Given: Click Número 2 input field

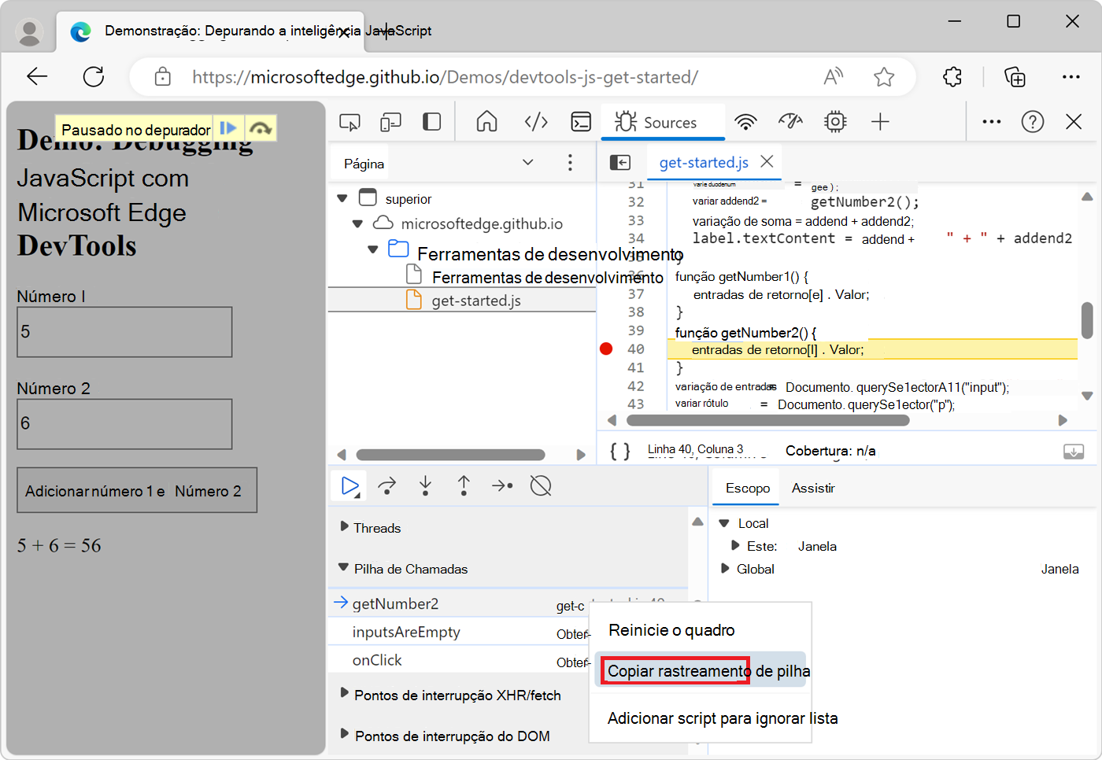Looking at the screenshot, I should pos(124,424).
